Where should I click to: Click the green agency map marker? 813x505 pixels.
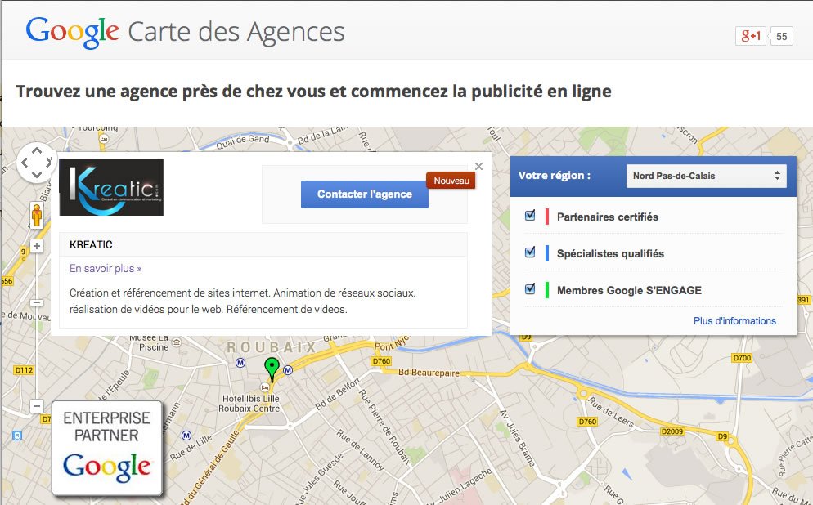coord(272,369)
